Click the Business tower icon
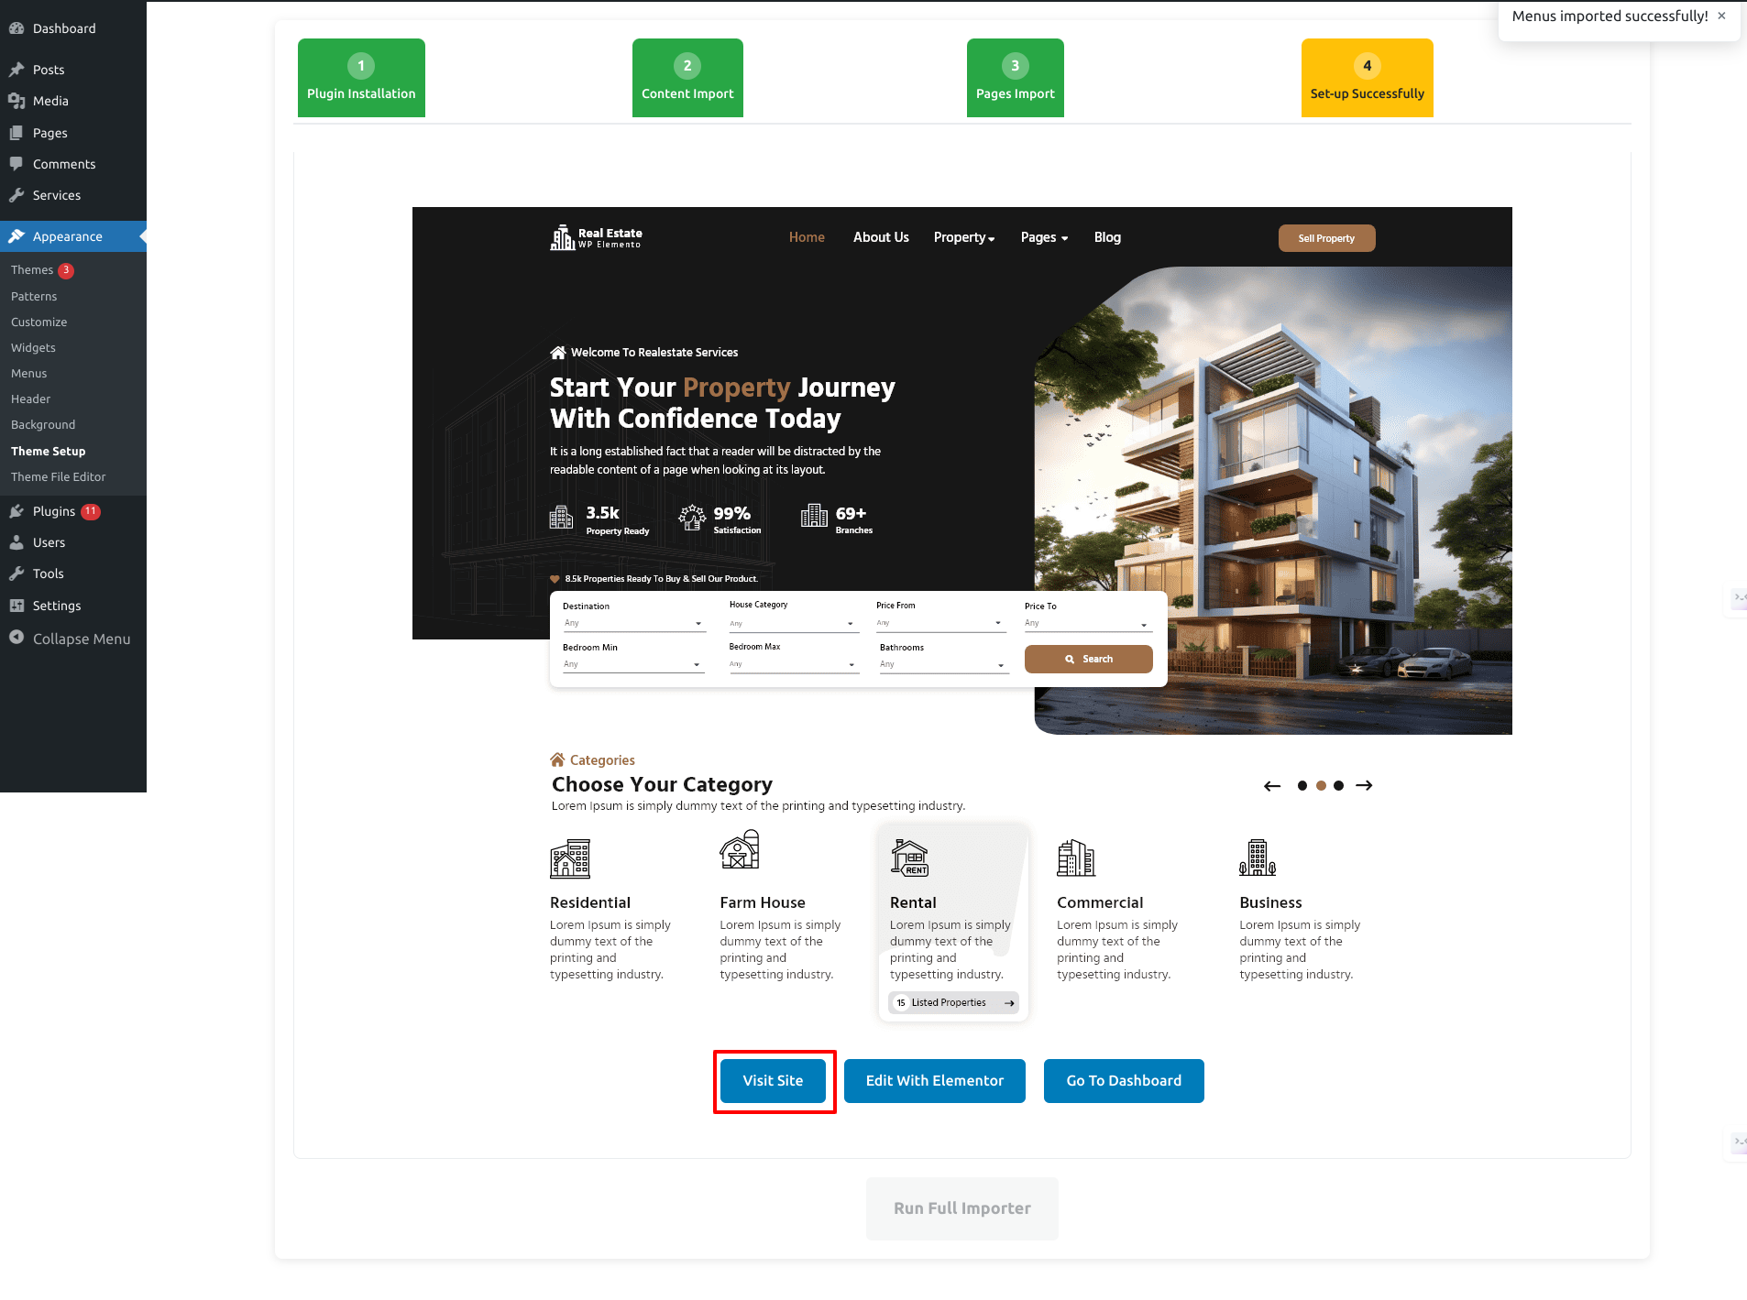Viewport: 1747px width, 1300px height. (1258, 858)
